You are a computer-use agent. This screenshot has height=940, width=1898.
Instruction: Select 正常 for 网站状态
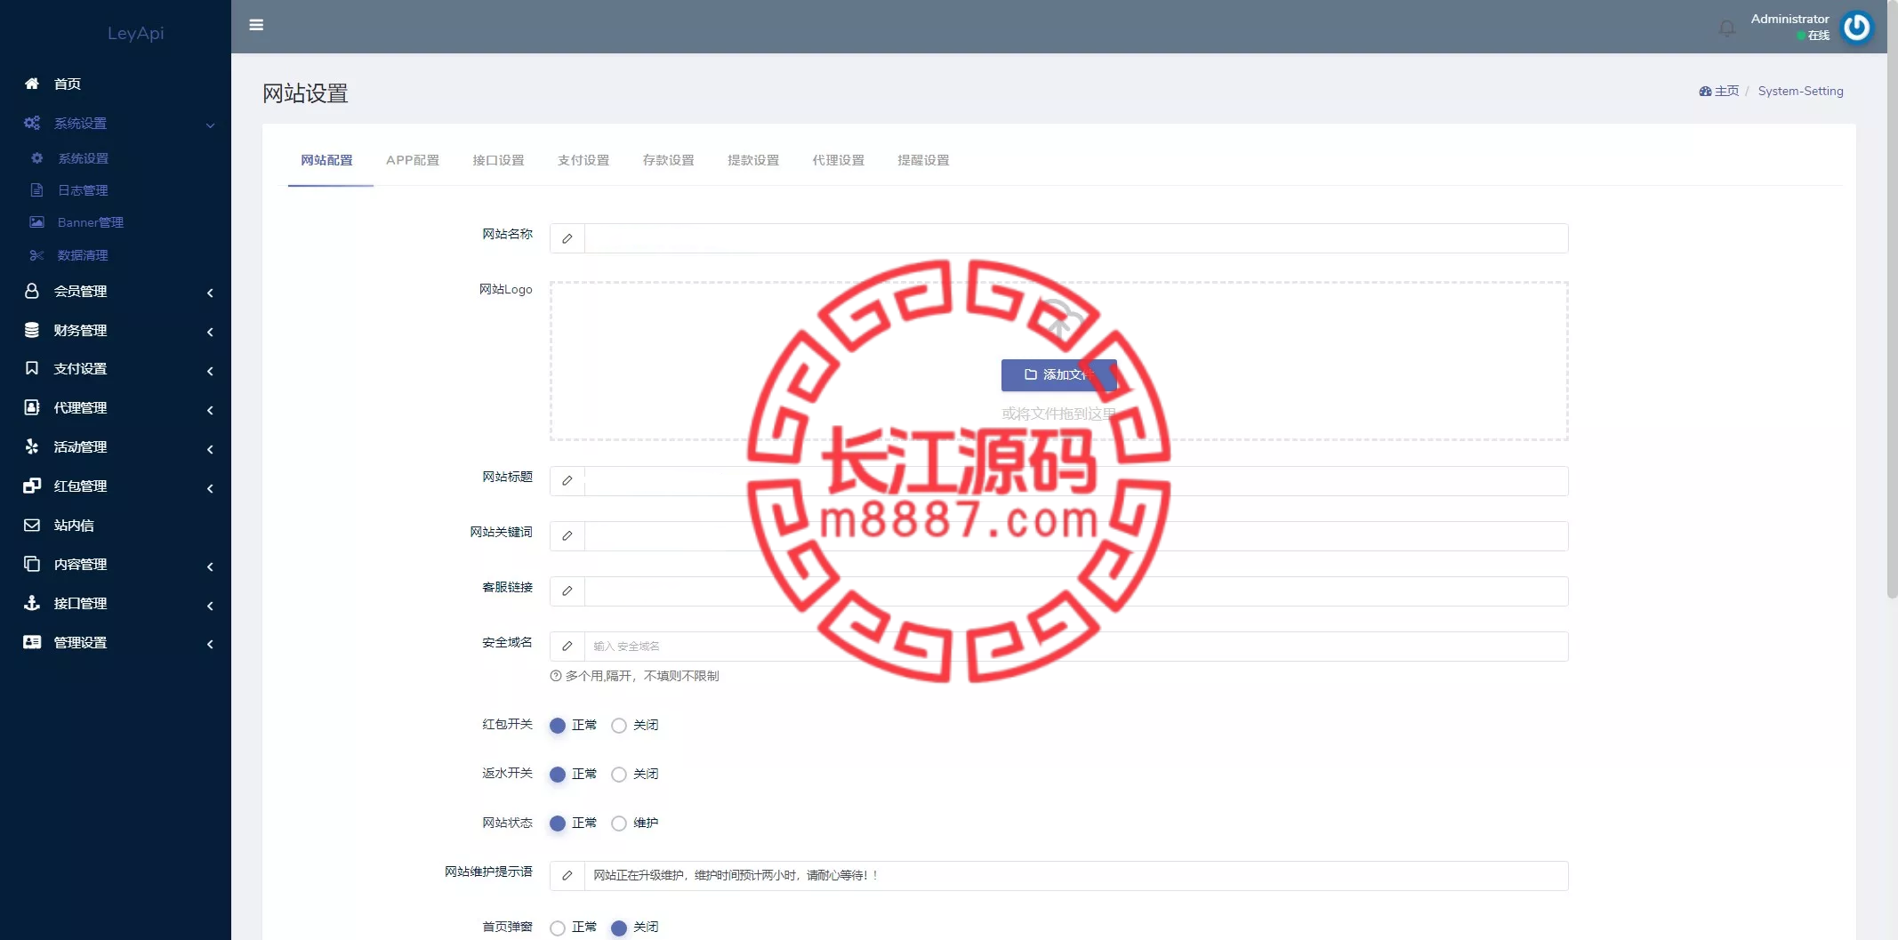pos(558,824)
